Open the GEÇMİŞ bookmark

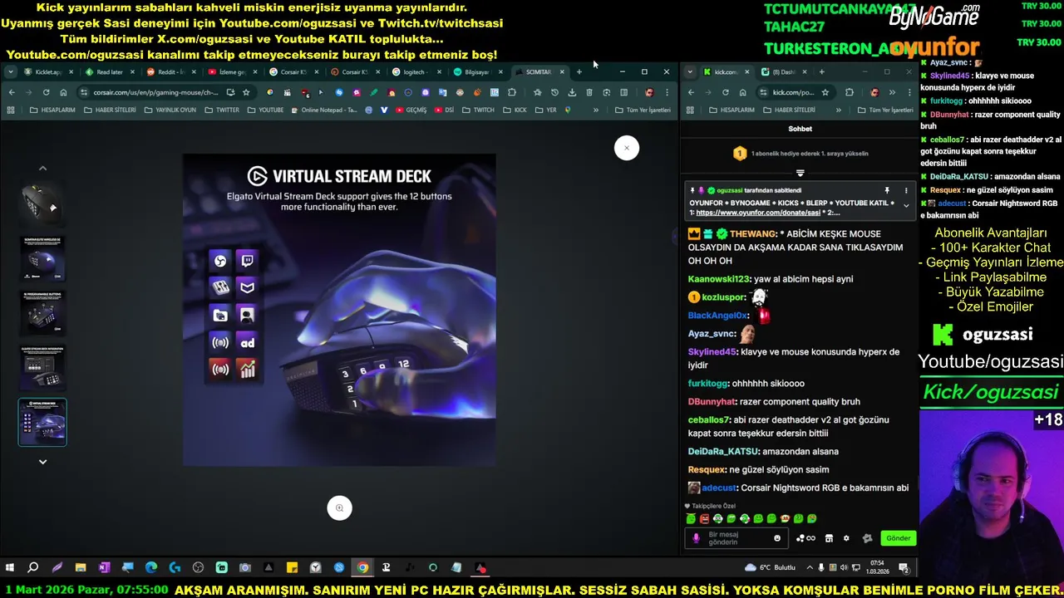click(411, 110)
